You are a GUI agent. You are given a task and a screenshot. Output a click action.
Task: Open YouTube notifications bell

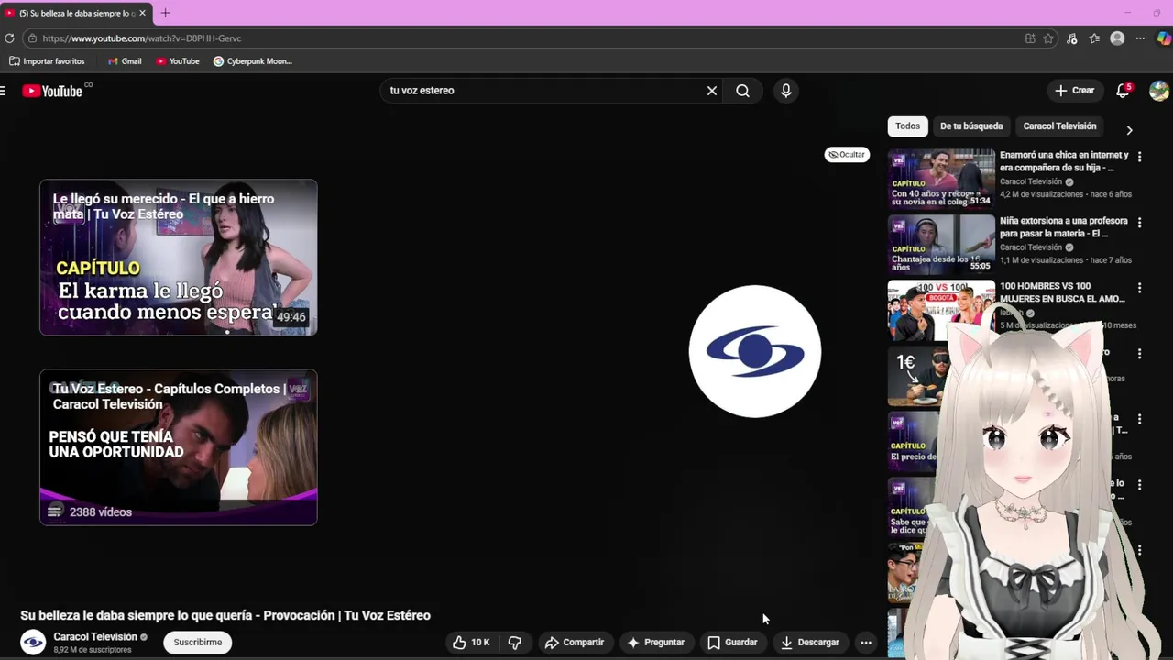point(1124,91)
